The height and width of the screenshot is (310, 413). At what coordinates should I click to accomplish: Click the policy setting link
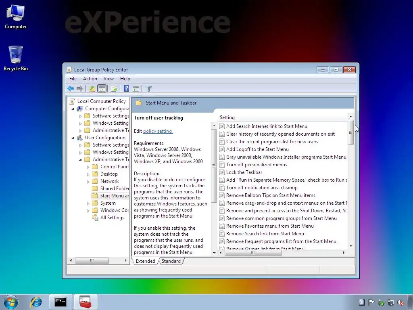(158, 131)
